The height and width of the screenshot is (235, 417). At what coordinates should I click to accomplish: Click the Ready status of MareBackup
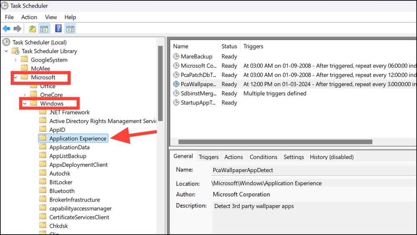229,56
